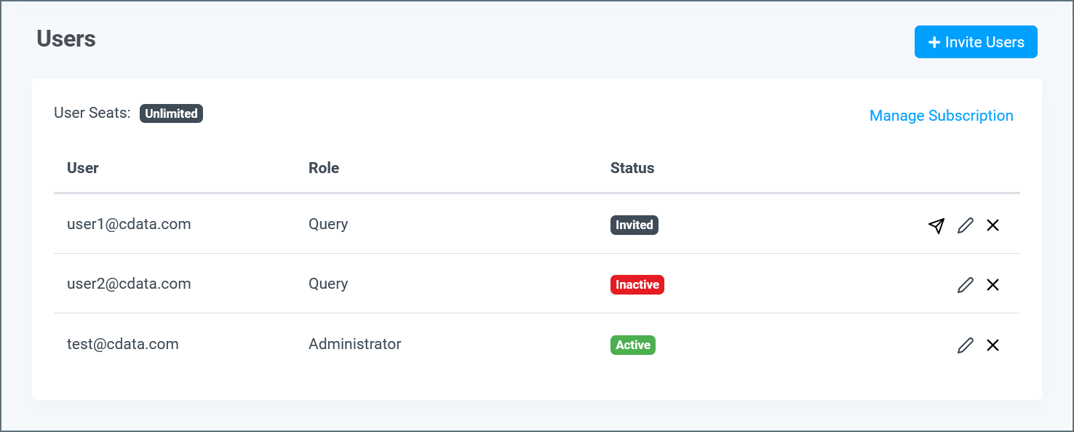The height and width of the screenshot is (432, 1074).
Task: Click the Inactive status badge
Action: pos(637,284)
